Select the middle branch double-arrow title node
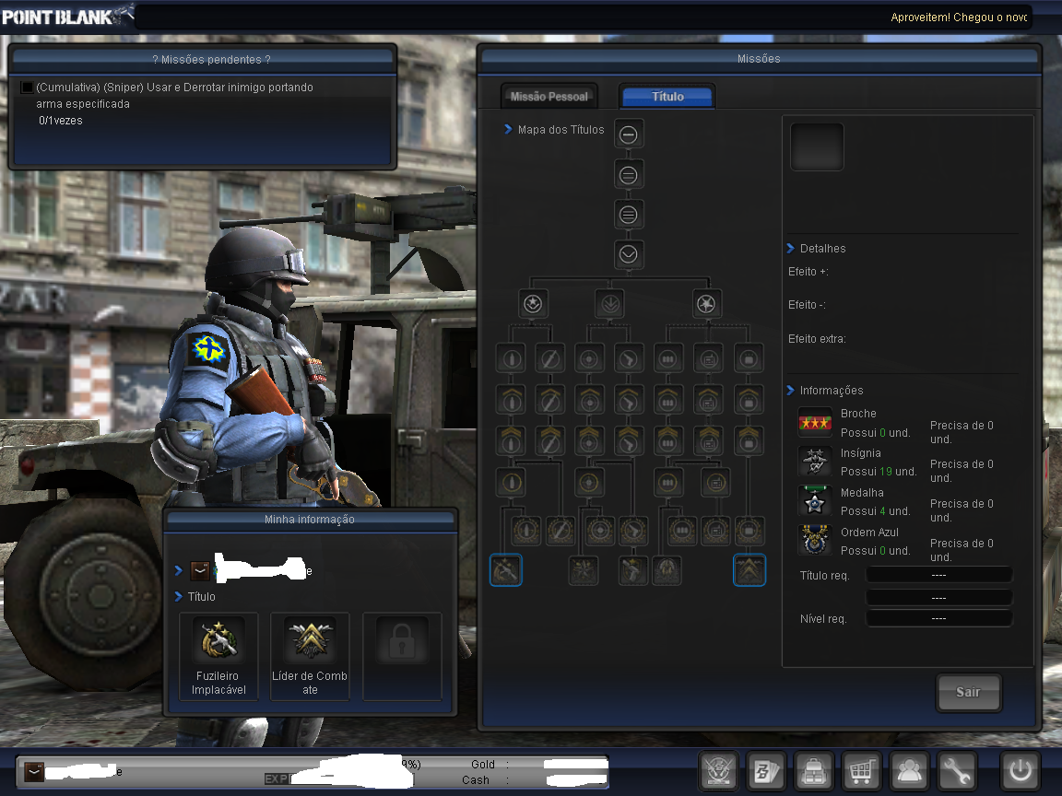The image size is (1062, 796). coord(609,304)
